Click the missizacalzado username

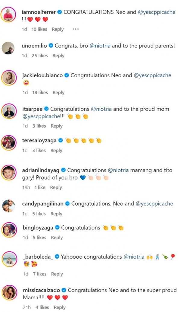click(x=41, y=290)
